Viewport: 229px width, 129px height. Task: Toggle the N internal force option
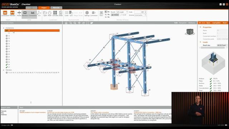tap(106, 12)
